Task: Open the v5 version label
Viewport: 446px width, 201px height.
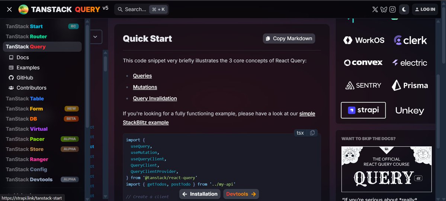Action: (105, 8)
